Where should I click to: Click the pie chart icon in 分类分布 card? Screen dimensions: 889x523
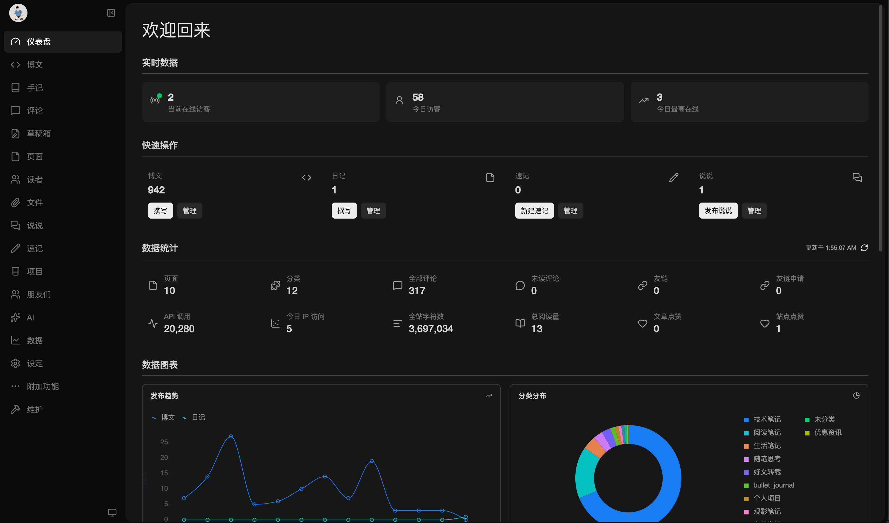click(x=856, y=396)
